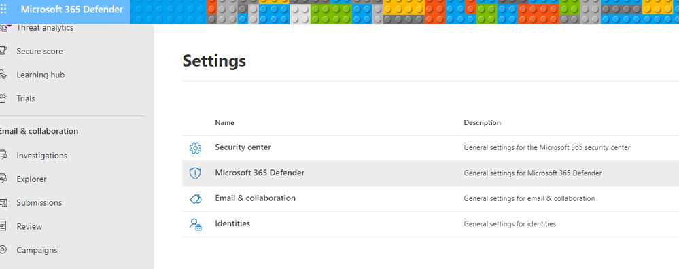This screenshot has height=269, width=679.
Task: Open Secure score page
Action: click(39, 51)
